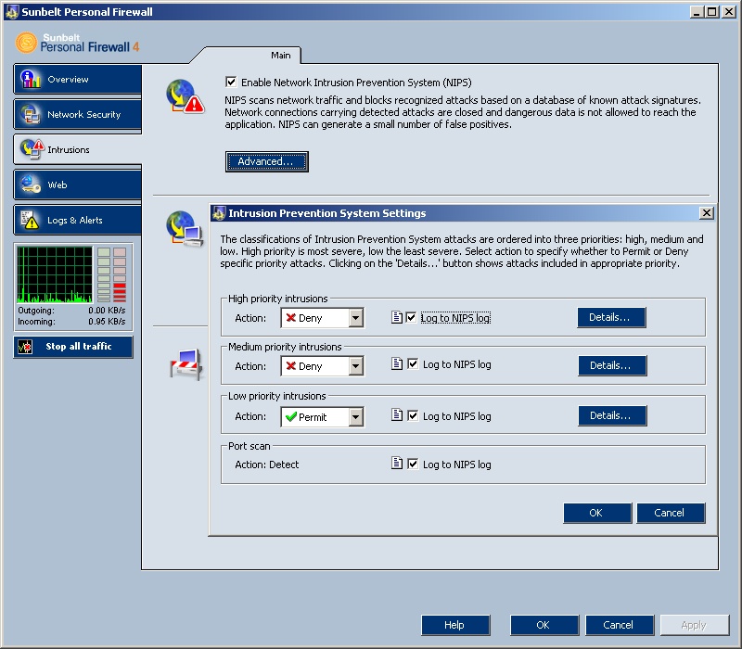The width and height of the screenshot is (742, 649).
Task: Click the NIPS globe warning icon
Action: click(x=185, y=96)
